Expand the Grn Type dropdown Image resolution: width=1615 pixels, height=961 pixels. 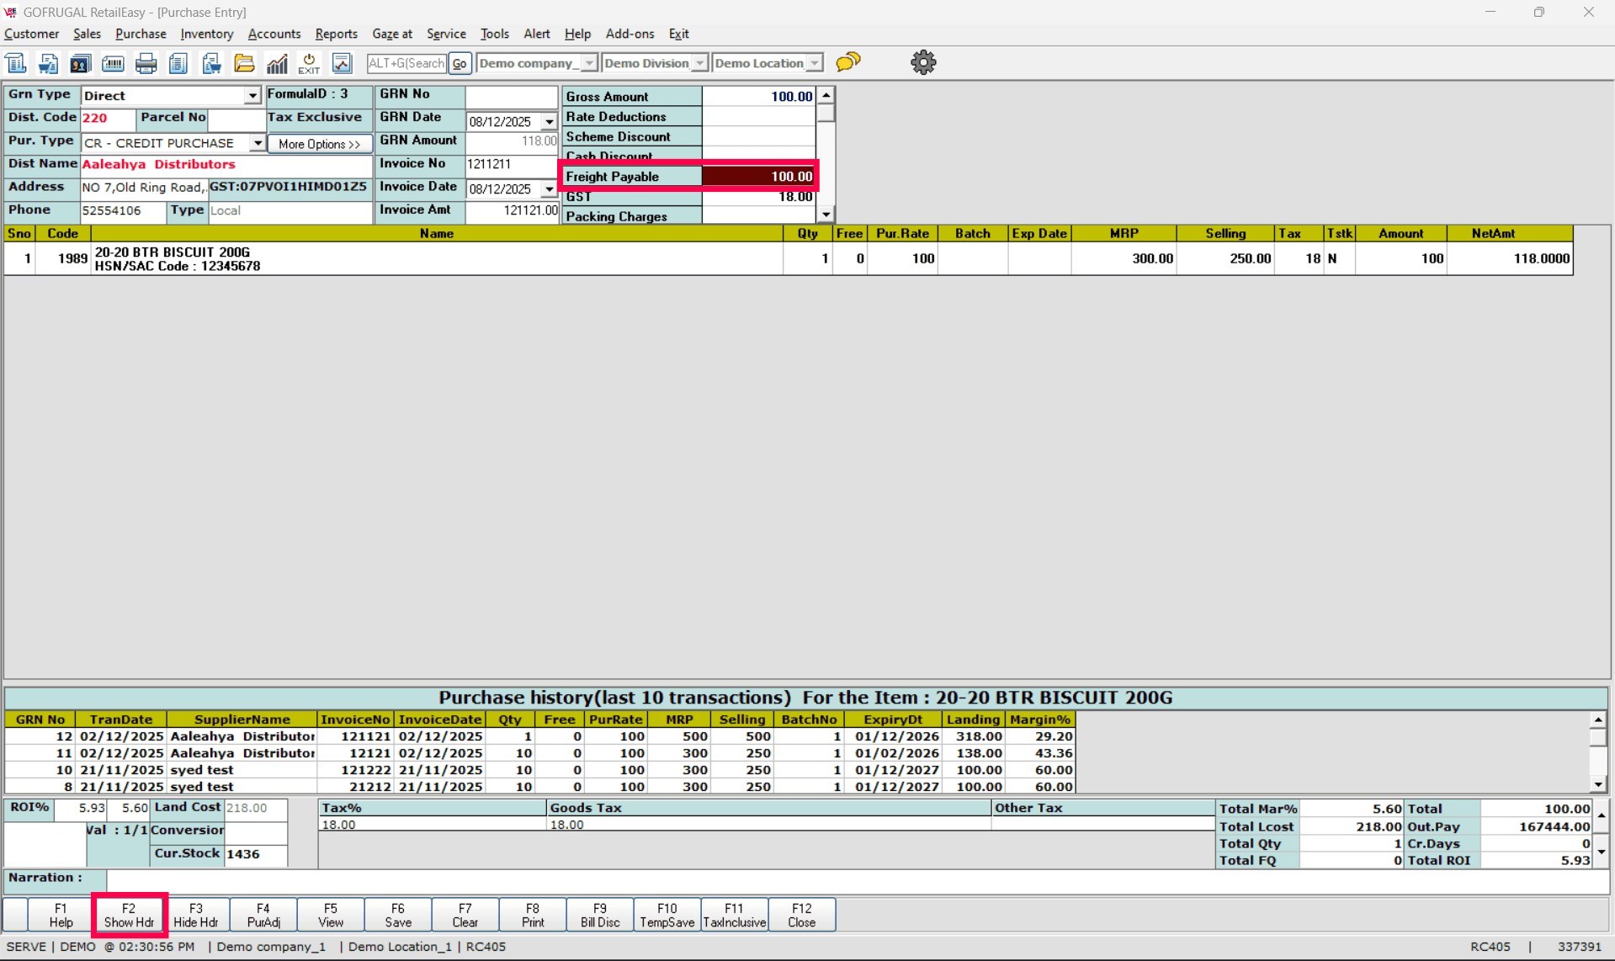[x=252, y=96]
